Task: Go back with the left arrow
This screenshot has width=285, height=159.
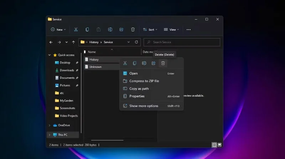Action: (x=51, y=42)
